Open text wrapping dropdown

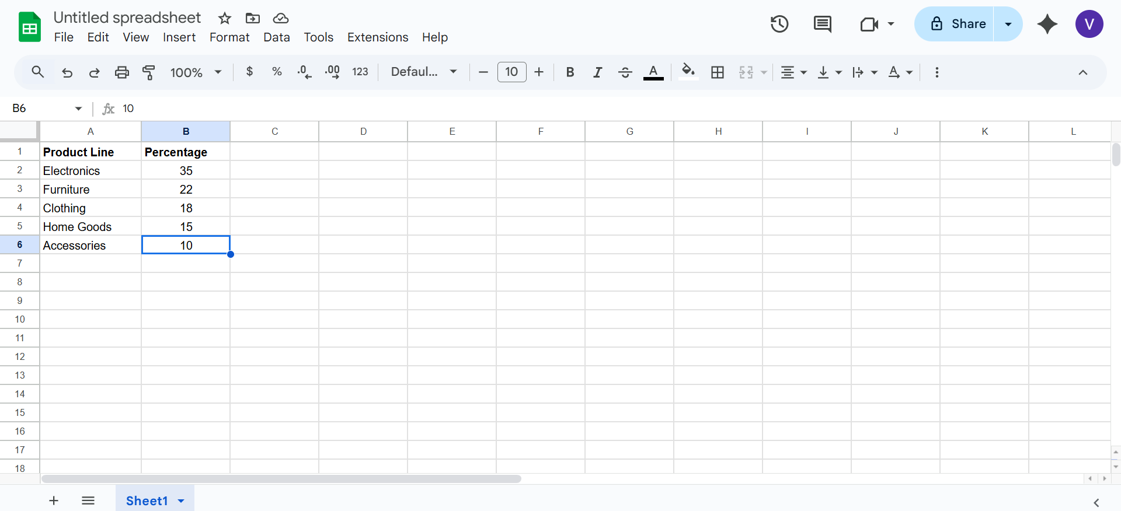(865, 72)
